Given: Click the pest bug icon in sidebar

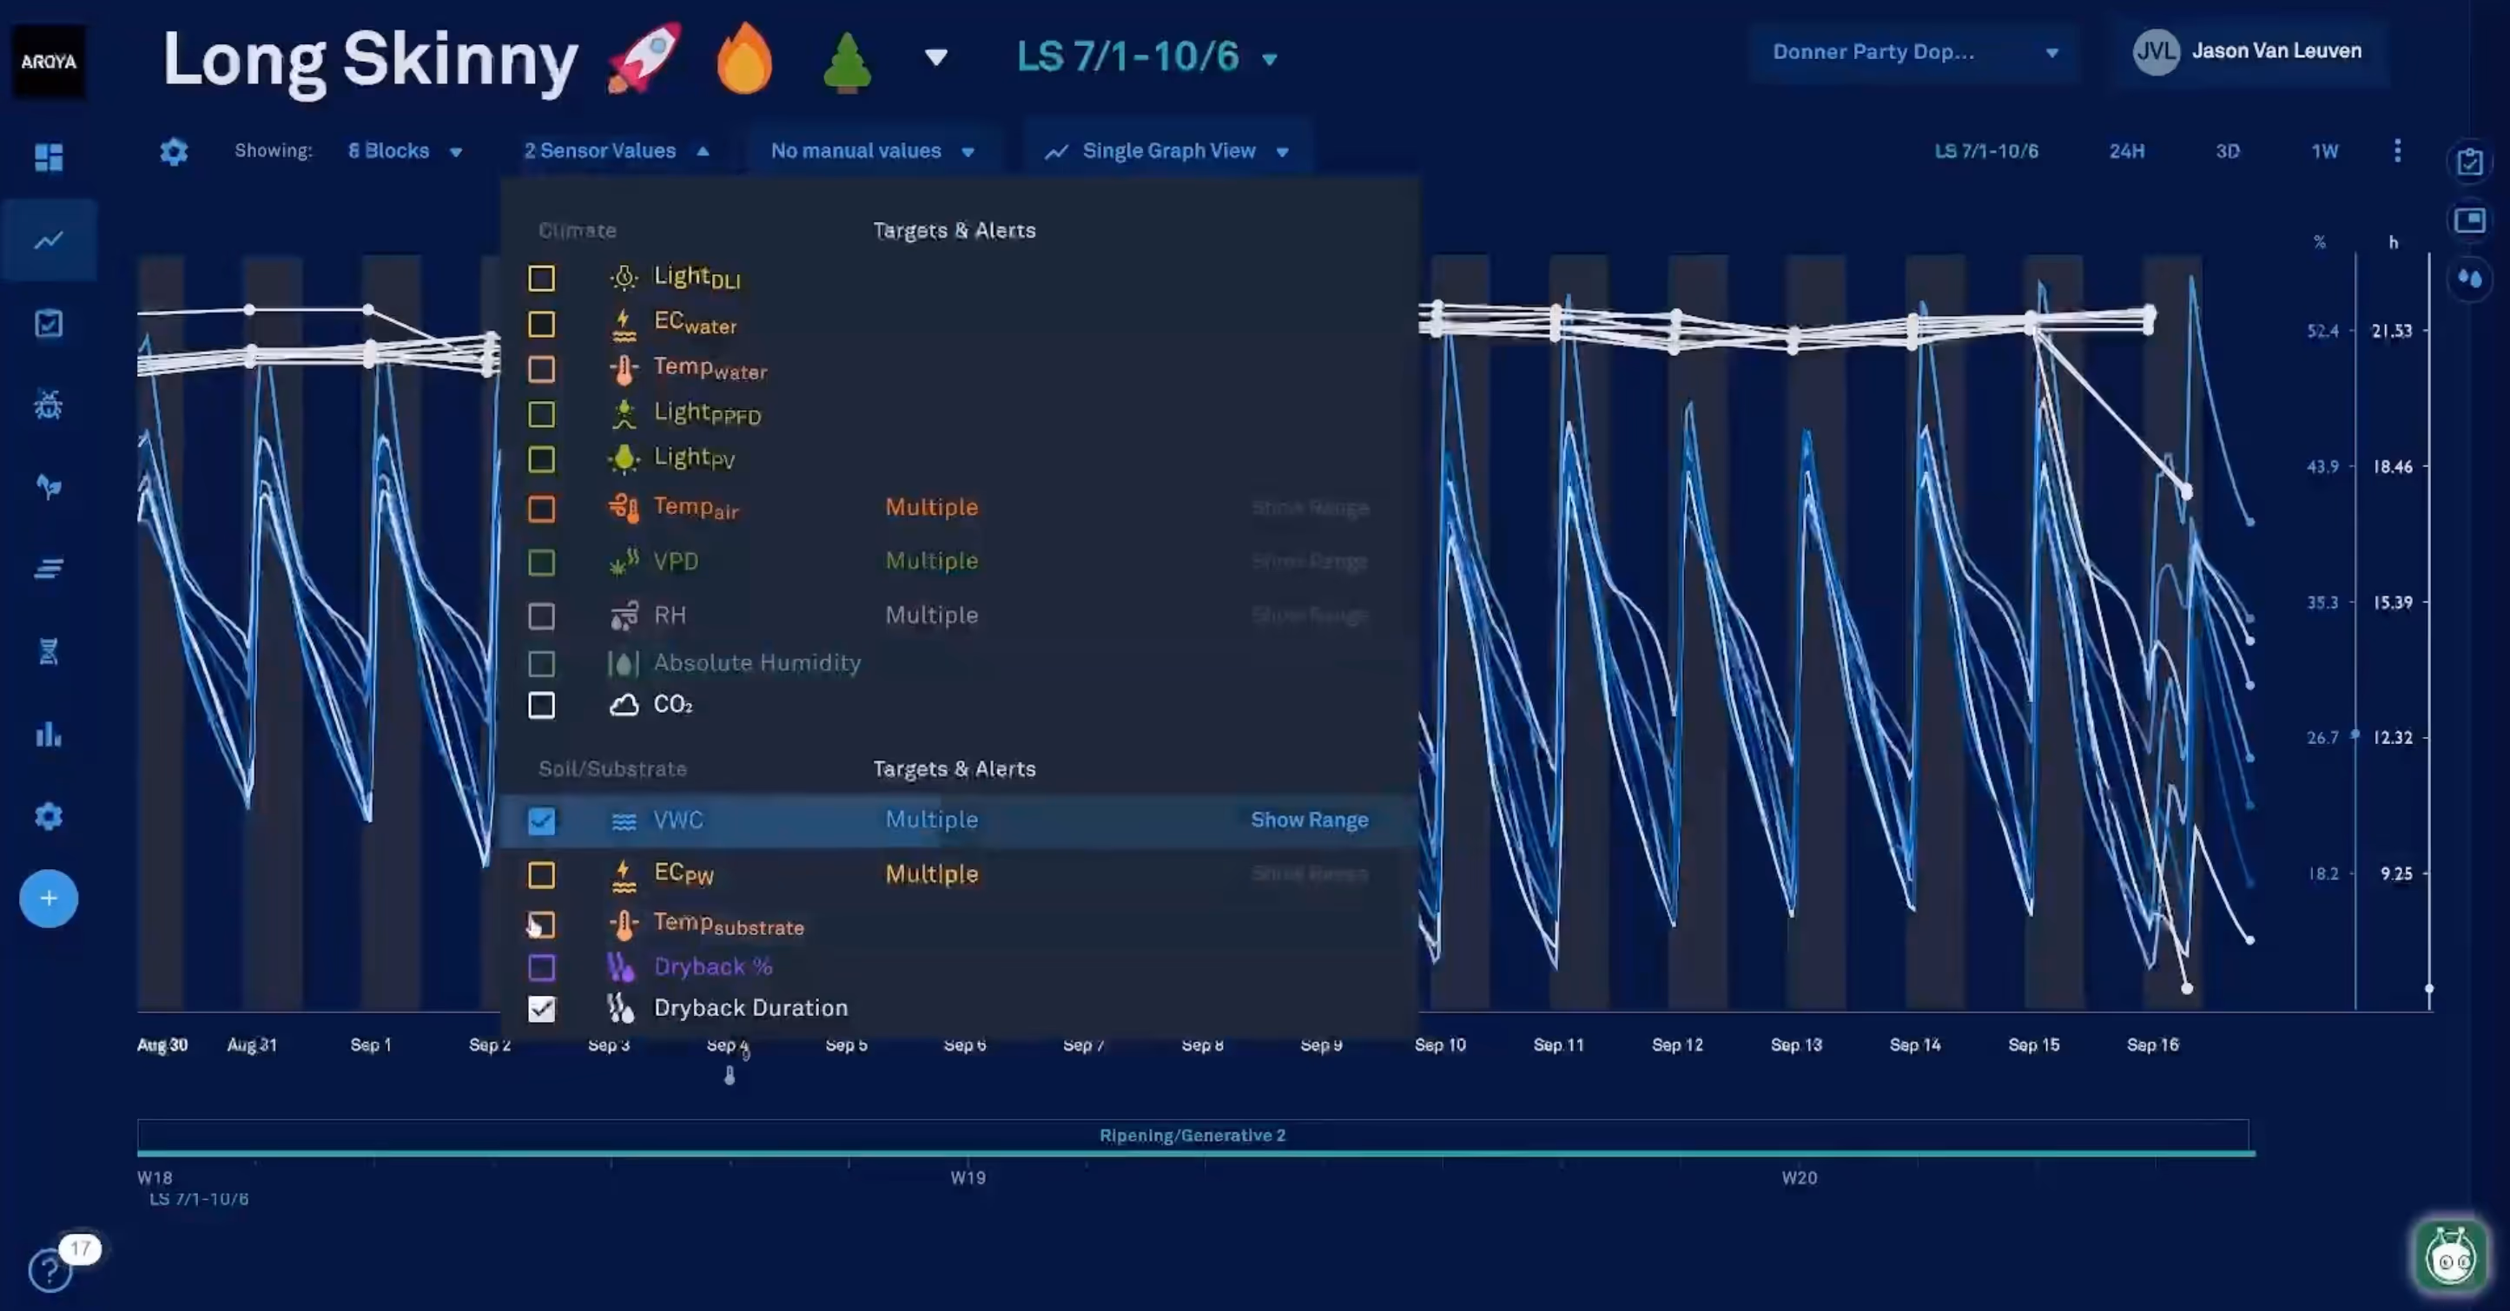Looking at the screenshot, I should pos(49,405).
